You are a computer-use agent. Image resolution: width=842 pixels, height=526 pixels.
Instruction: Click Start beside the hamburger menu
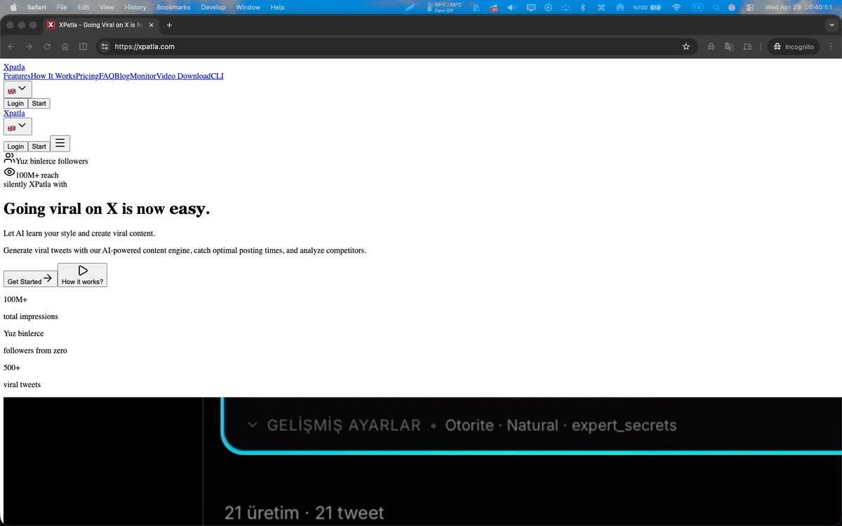pos(39,146)
